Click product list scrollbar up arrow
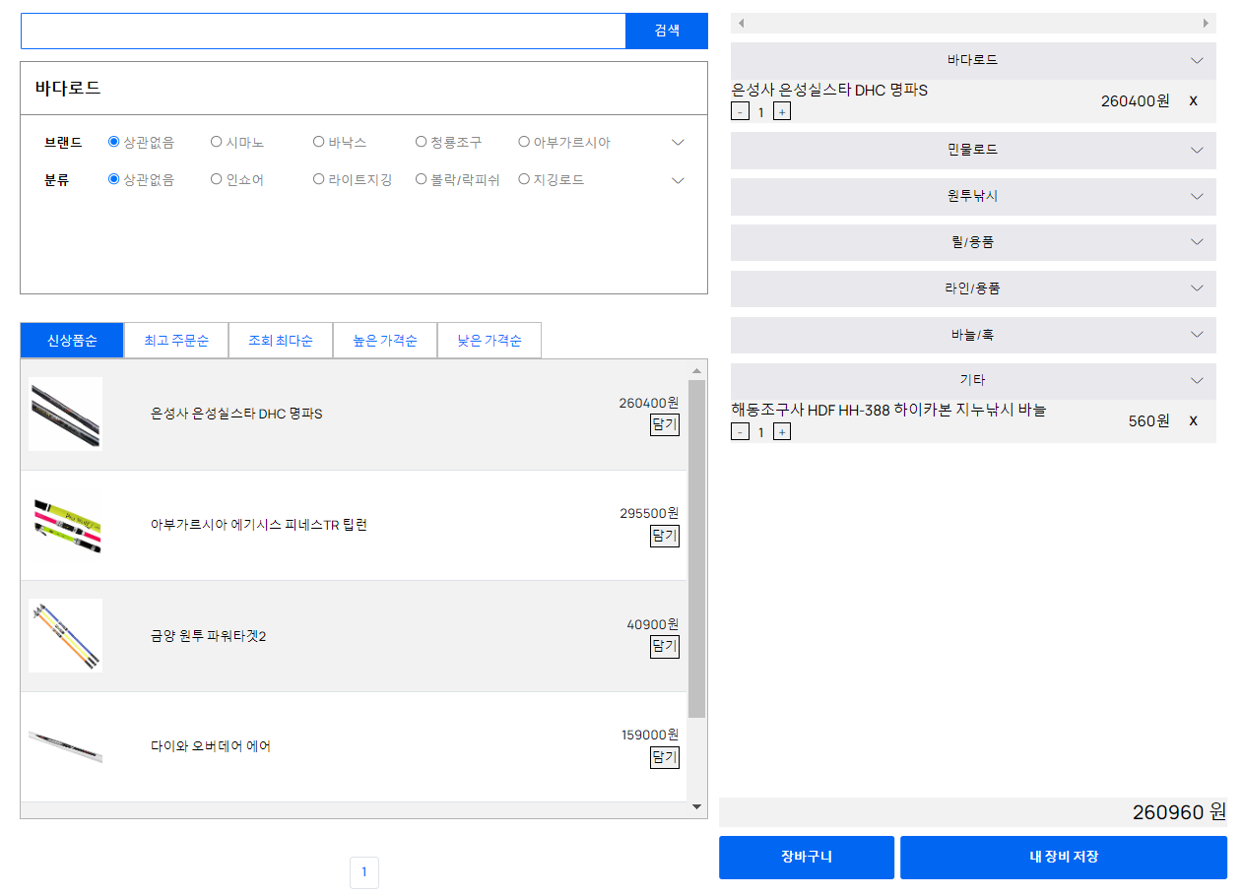Image resolution: width=1242 pixels, height=896 pixels. (696, 371)
